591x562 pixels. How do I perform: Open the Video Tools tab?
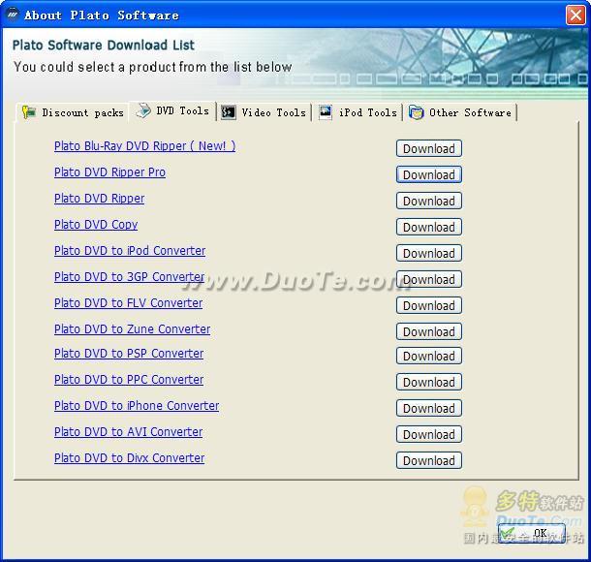tap(264, 112)
